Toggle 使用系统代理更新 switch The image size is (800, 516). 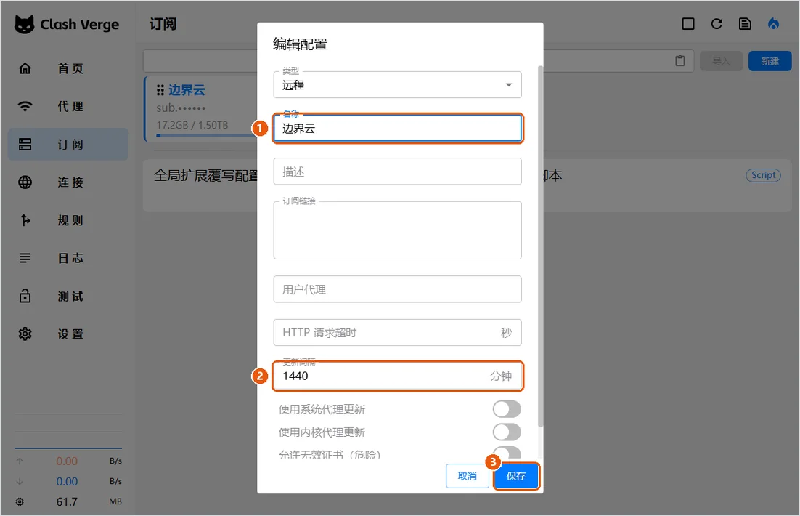(x=507, y=409)
